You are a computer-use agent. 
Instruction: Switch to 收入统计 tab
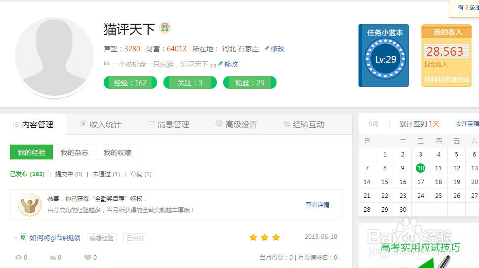pyautogui.click(x=101, y=124)
